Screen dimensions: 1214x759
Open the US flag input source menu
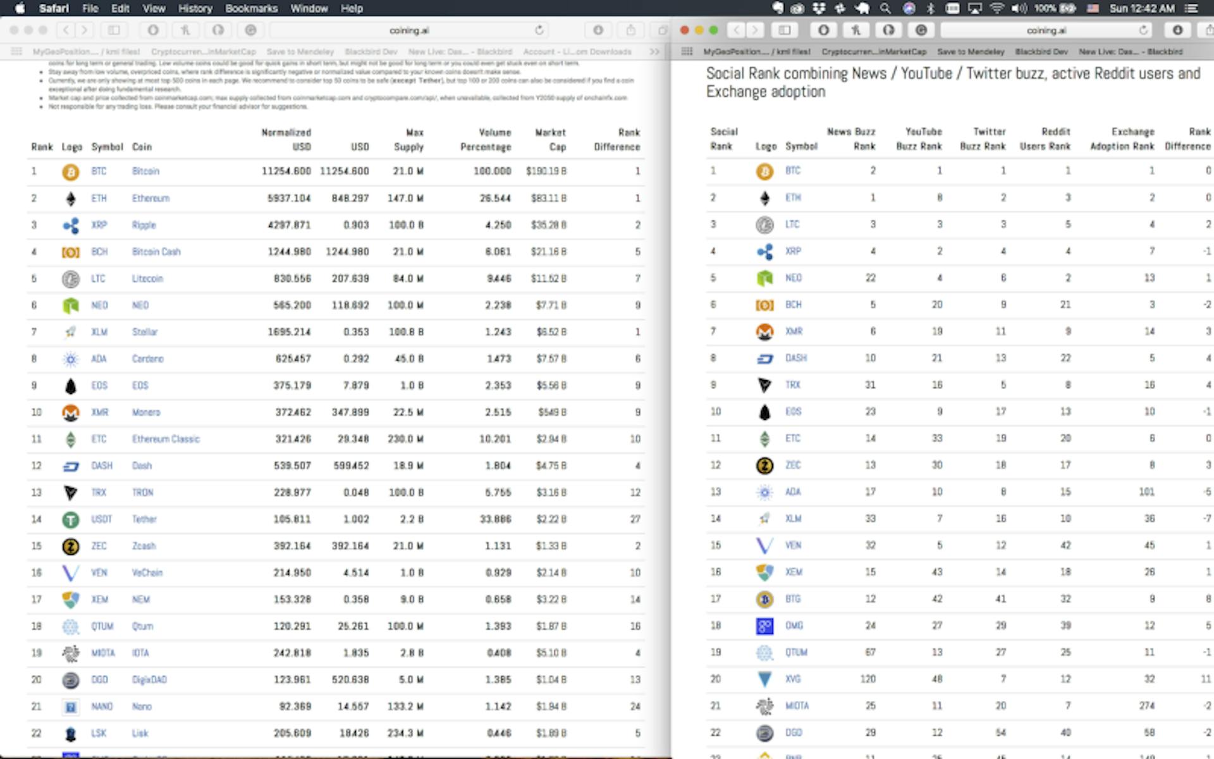pyautogui.click(x=1092, y=8)
